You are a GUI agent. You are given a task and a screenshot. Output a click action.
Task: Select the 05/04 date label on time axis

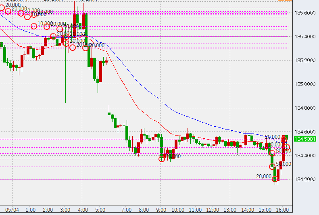(12, 210)
